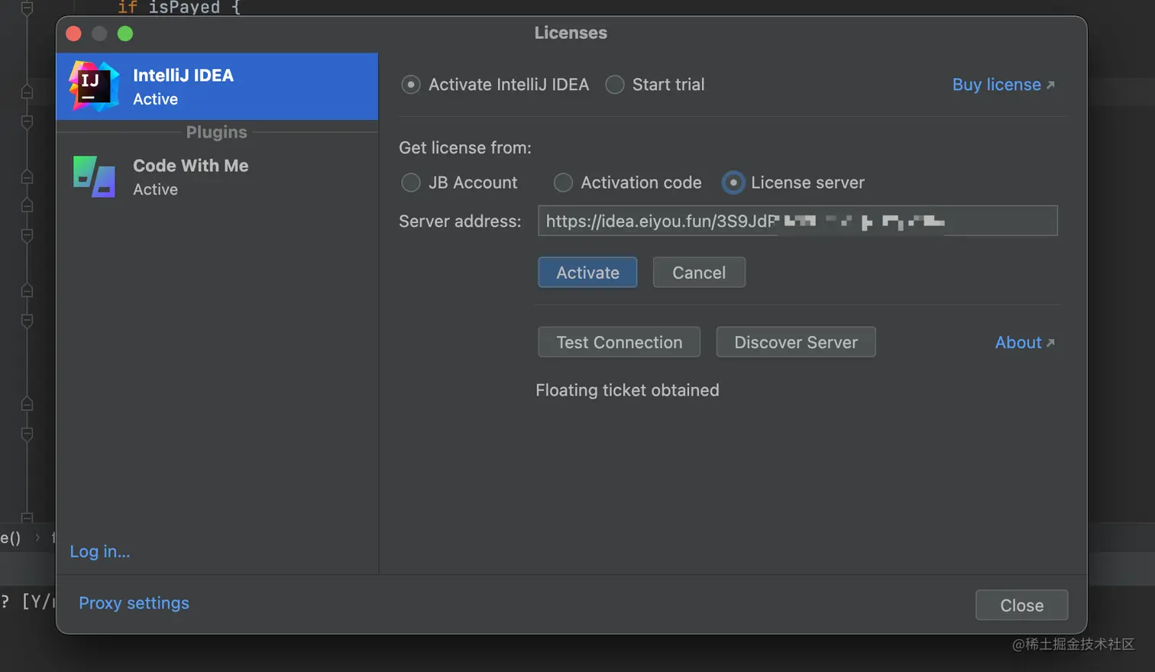Click the green zoom window dot
Viewport: 1155px width, 672px height.
pos(125,34)
